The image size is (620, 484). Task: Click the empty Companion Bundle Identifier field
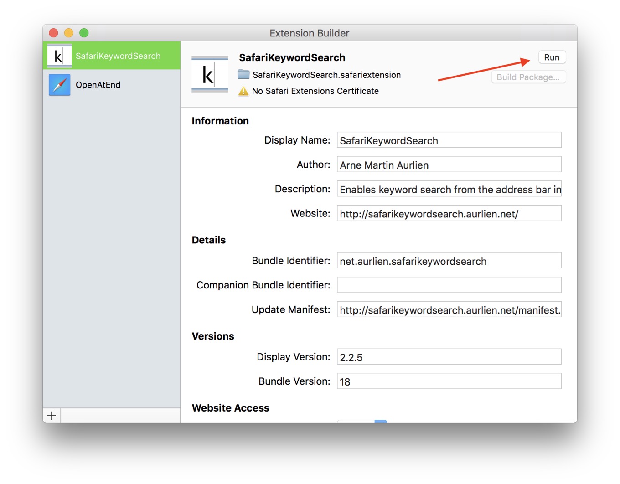tap(449, 285)
